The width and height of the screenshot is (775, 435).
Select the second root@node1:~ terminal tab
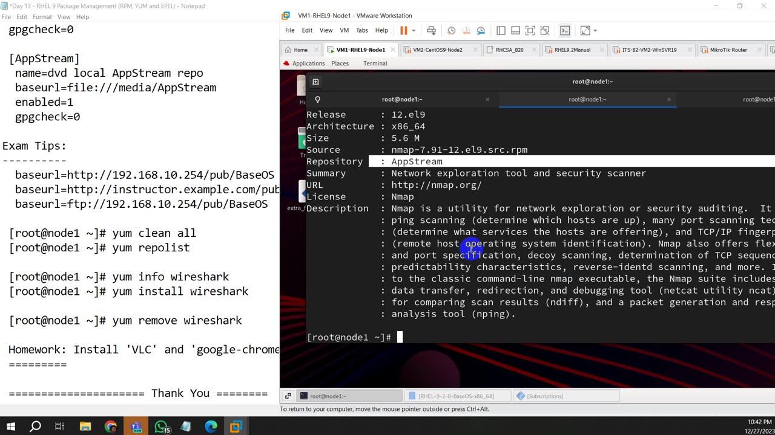point(587,100)
